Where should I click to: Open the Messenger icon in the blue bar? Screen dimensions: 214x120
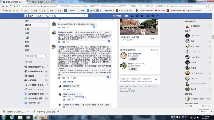(137, 16)
